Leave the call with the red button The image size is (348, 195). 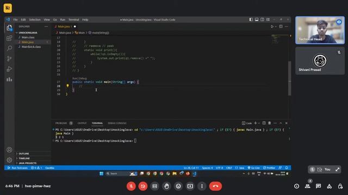click(x=215, y=186)
